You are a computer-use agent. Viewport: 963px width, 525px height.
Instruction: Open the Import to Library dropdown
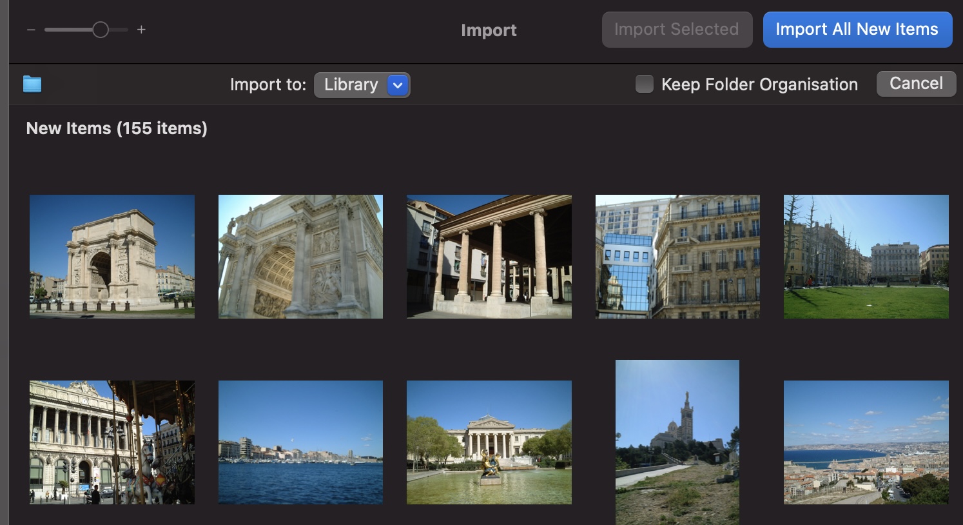(352, 85)
